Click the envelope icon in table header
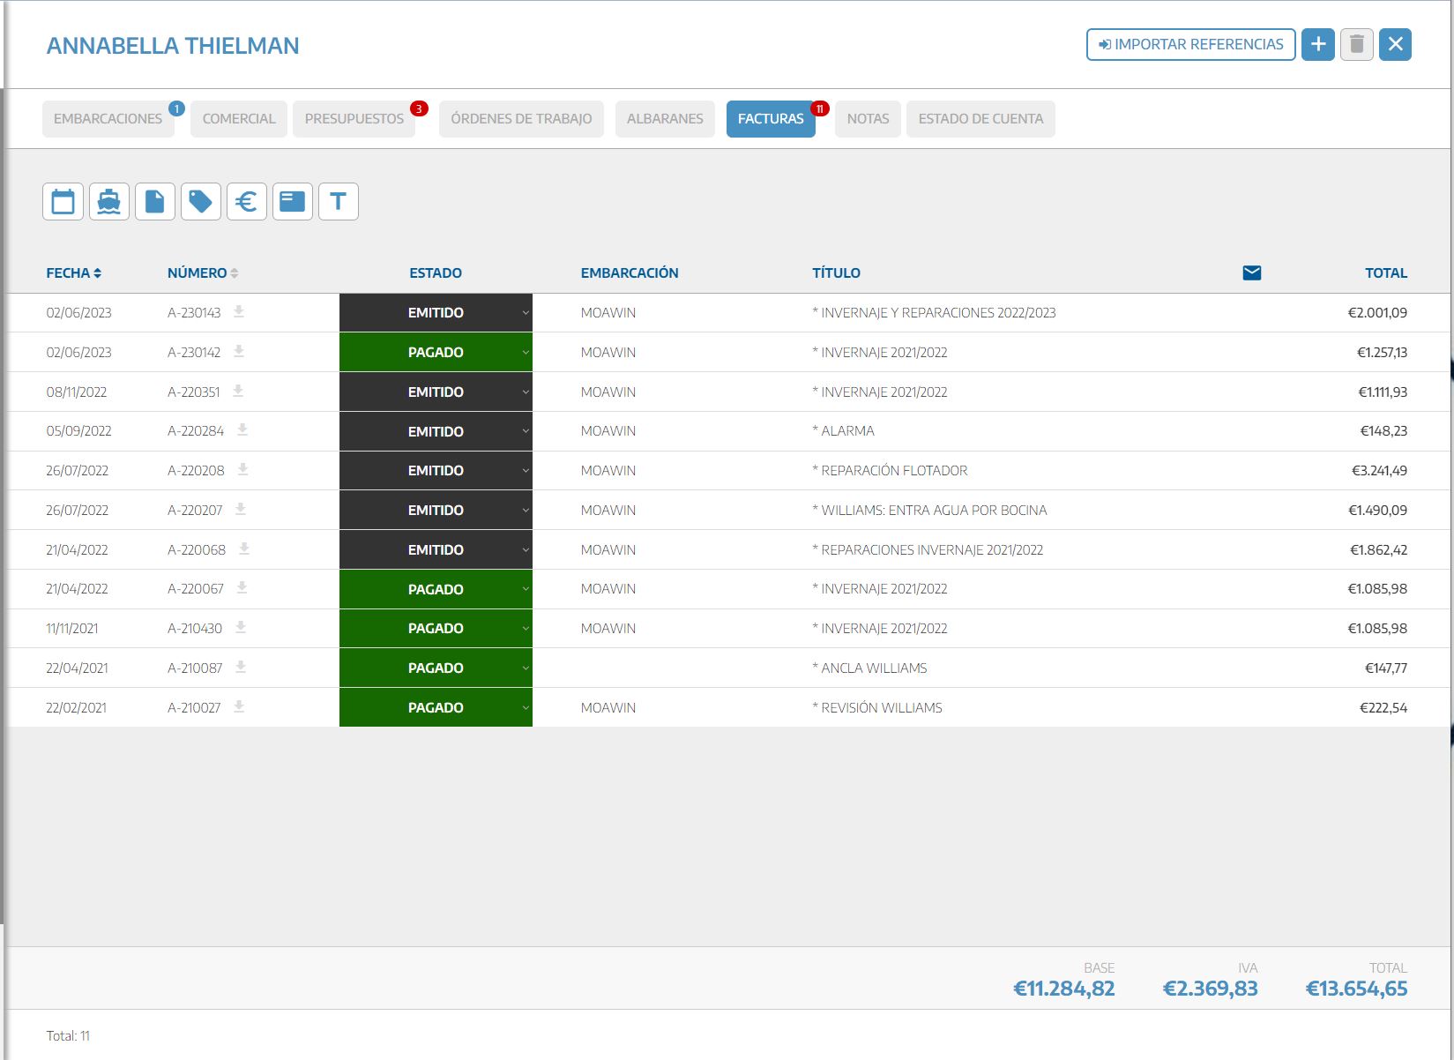This screenshot has height=1060, width=1454. pos(1251,272)
